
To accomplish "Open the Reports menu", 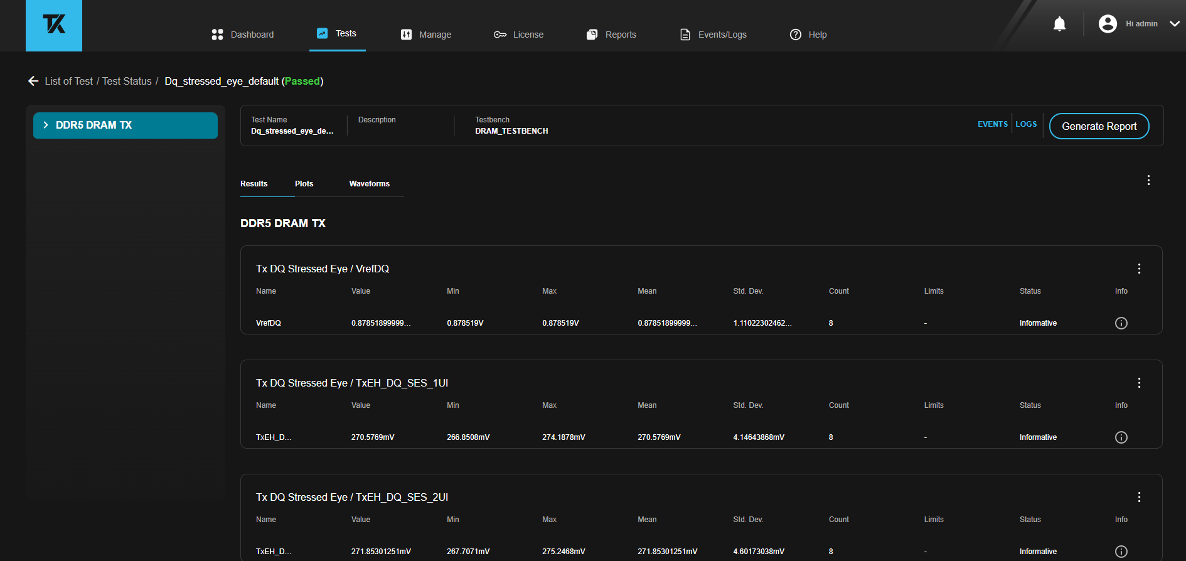I will point(611,35).
